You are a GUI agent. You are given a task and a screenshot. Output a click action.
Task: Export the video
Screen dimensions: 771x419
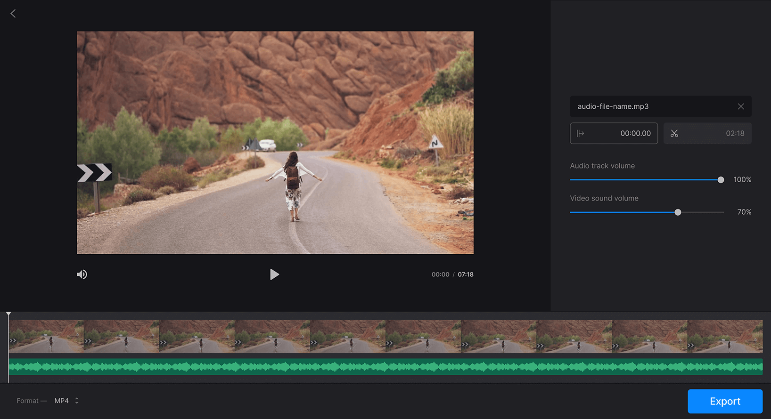pyautogui.click(x=725, y=401)
